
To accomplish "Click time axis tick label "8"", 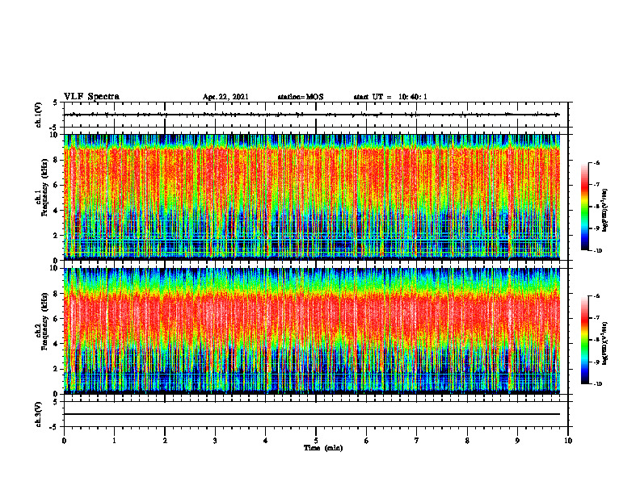I will (467, 441).
